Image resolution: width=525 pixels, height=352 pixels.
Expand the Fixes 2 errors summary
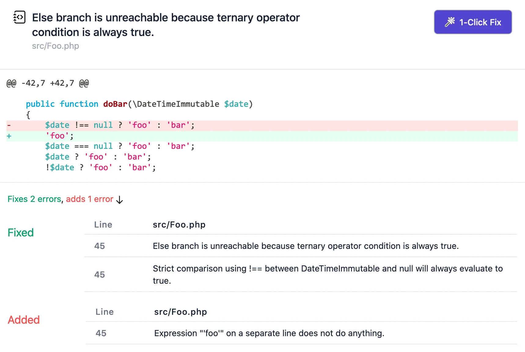(x=34, y=199)
